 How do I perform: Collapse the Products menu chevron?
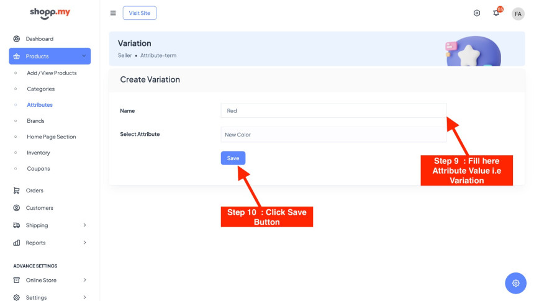(84, 56)
